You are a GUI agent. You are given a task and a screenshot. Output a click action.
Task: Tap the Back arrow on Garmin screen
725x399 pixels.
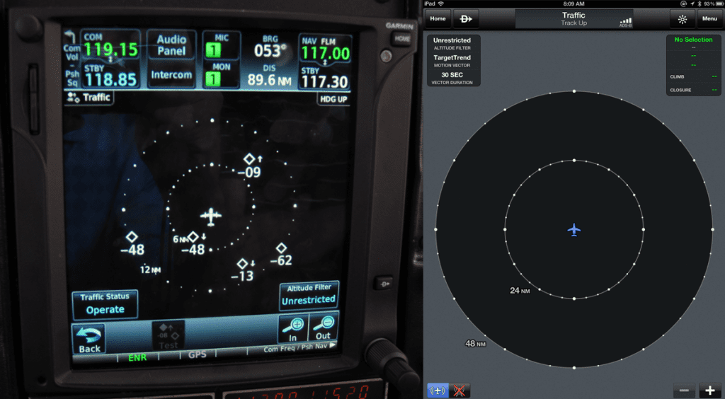[x=89, y=340]
